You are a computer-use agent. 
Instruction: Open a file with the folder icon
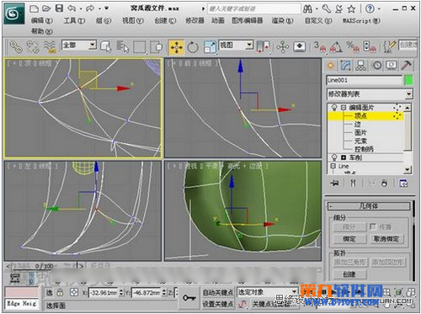click(46, 8)
